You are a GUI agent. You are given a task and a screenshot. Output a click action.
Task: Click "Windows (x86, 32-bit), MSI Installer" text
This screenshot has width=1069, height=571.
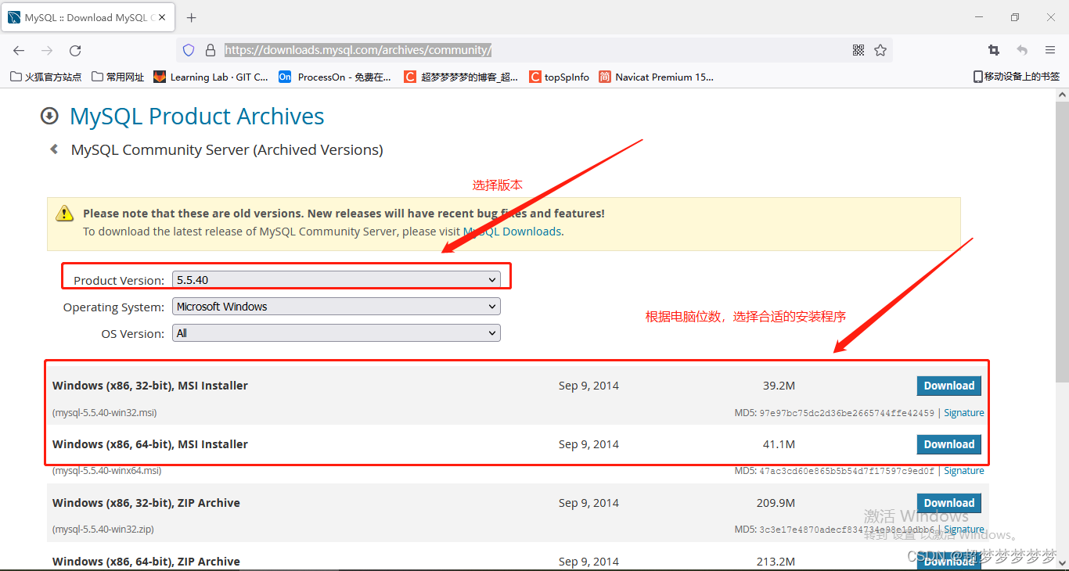pos(150,386)
